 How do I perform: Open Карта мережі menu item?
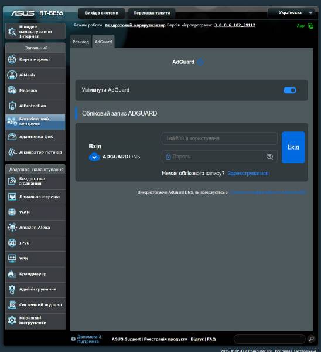click(35, 59)
